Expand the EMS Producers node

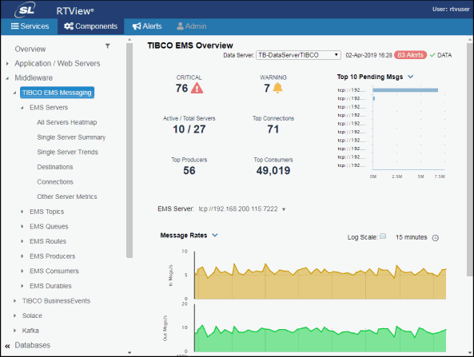(x=22, y=256)
